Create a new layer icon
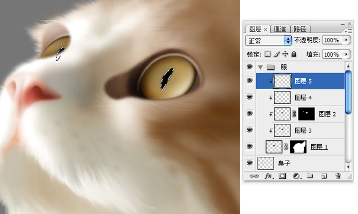The image size is (358, 214). (324, 176)
